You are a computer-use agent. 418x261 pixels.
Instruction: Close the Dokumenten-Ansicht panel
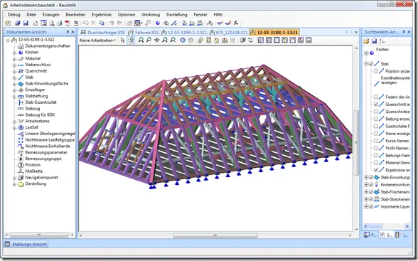[x=73, y=32]
